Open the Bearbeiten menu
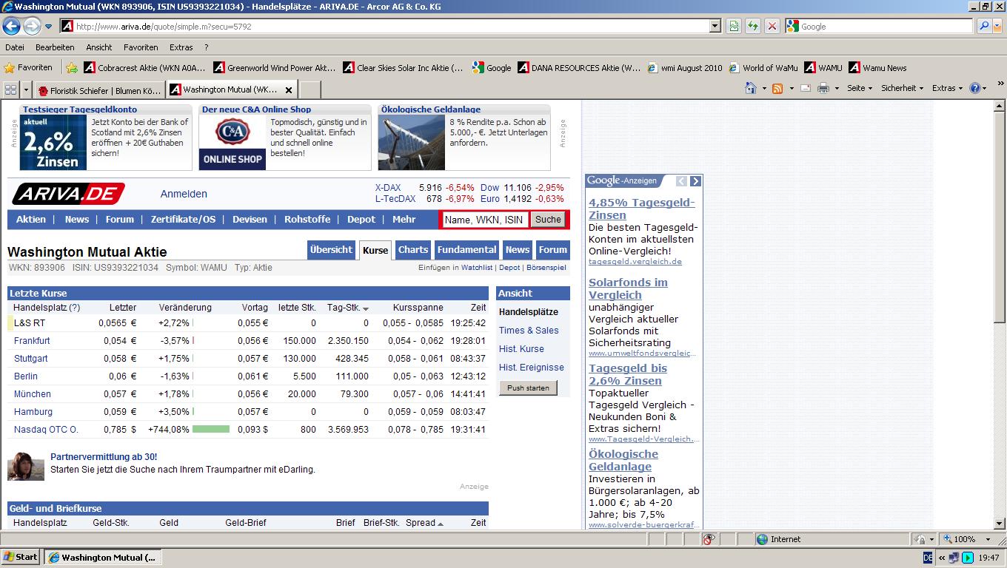Screen dimensions: 1007x568 pyautogui.click(x=55, y=47)
